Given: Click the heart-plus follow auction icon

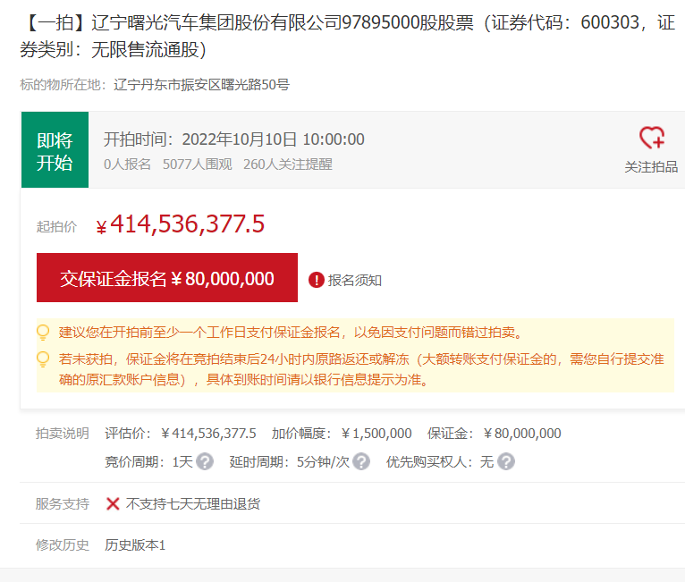Looking at the screenshot, I should coord(652,139).
